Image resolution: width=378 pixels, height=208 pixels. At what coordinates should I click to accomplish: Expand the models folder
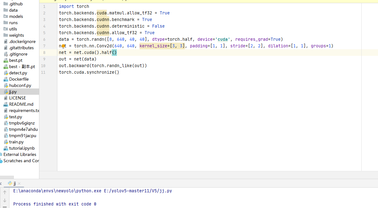pos(15,16)
